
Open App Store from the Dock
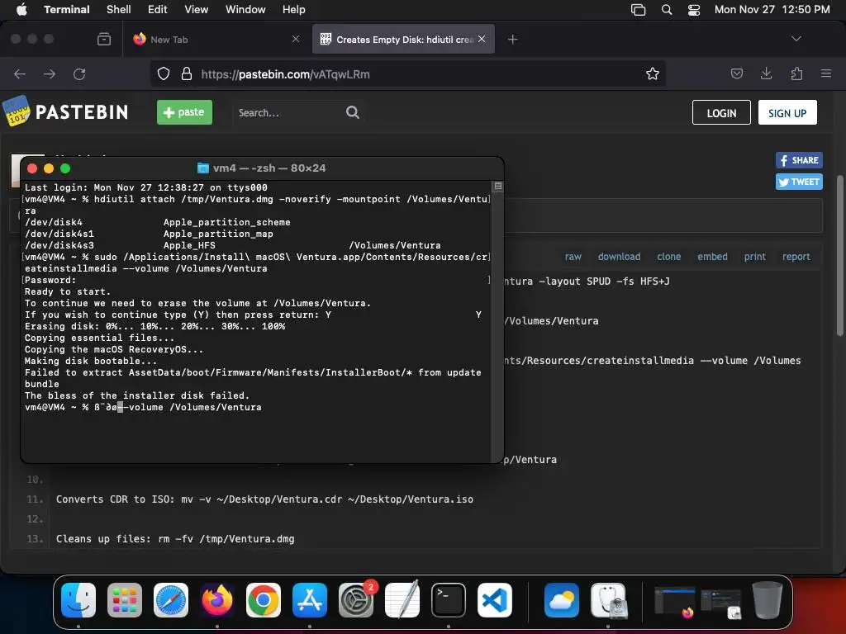point(310,599)
